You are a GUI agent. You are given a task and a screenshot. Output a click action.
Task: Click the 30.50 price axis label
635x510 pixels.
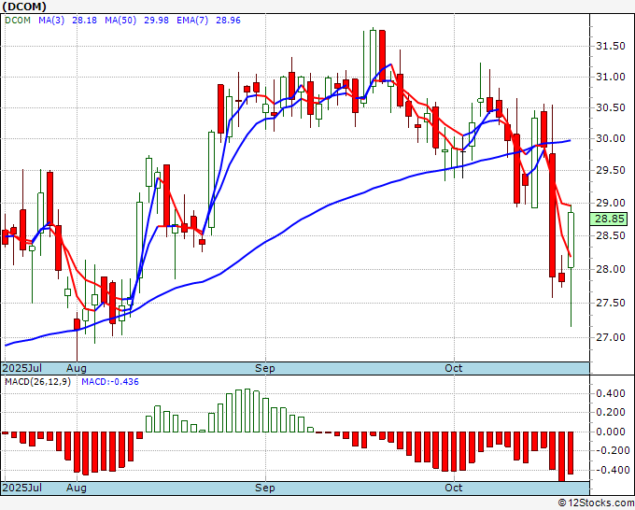point(611,107)
